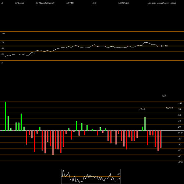Click the MR axis label -60

click(180, 151)
